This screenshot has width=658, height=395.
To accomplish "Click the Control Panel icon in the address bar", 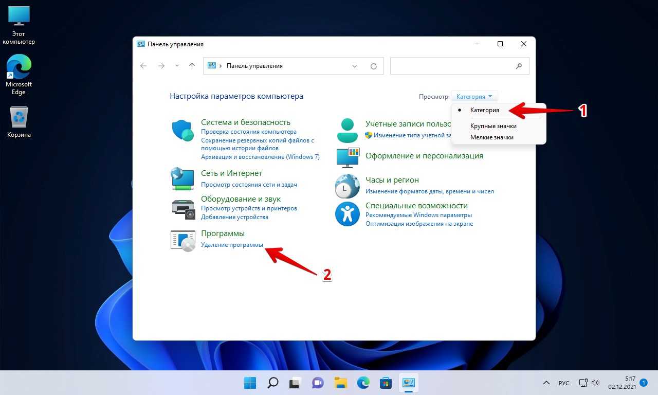I will [x=211, y=66].
